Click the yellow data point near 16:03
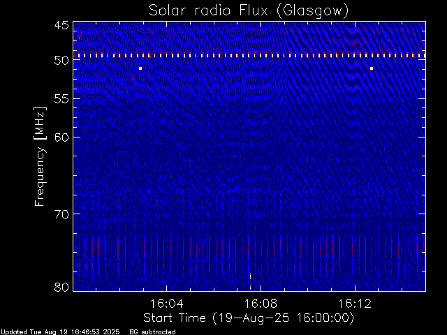Viewport: 447px width, 335px height. (x=140, y=68)
